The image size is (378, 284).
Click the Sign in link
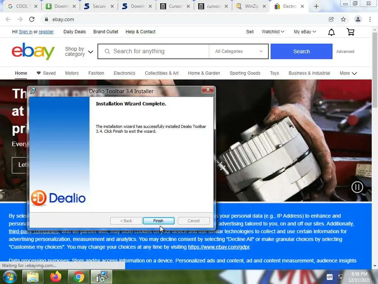pyautogui.click(x=25, y=32)
